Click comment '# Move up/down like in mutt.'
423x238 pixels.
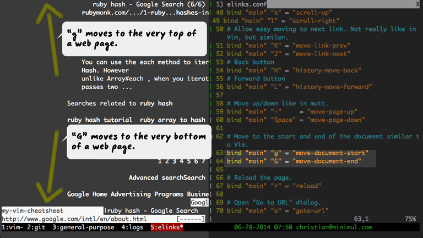[278, 104]
